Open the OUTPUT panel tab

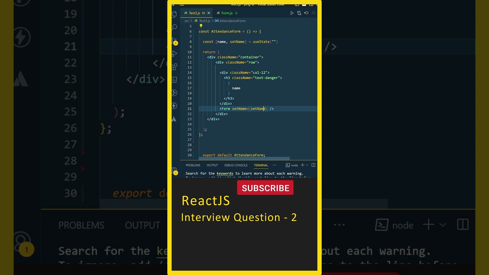[212, 165]
